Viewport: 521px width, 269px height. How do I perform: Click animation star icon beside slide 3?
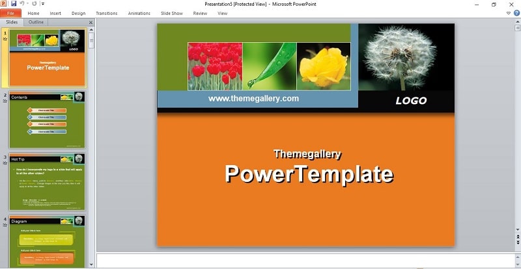(5, 163)
